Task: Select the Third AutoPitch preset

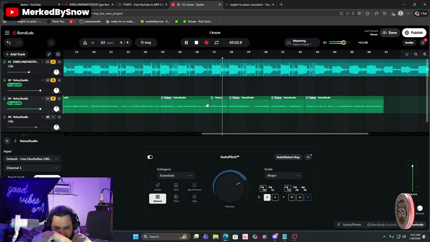Action: tap(176, 198)
